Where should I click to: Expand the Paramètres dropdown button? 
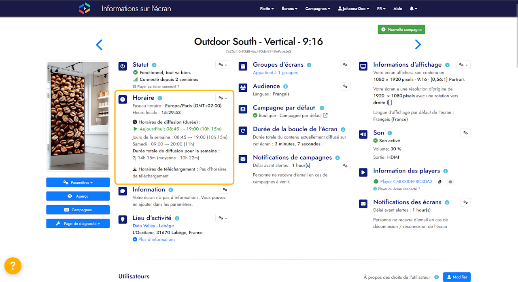tap(78, 183)
